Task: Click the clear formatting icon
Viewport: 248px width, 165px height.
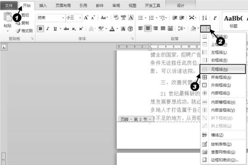Action: 116,18
